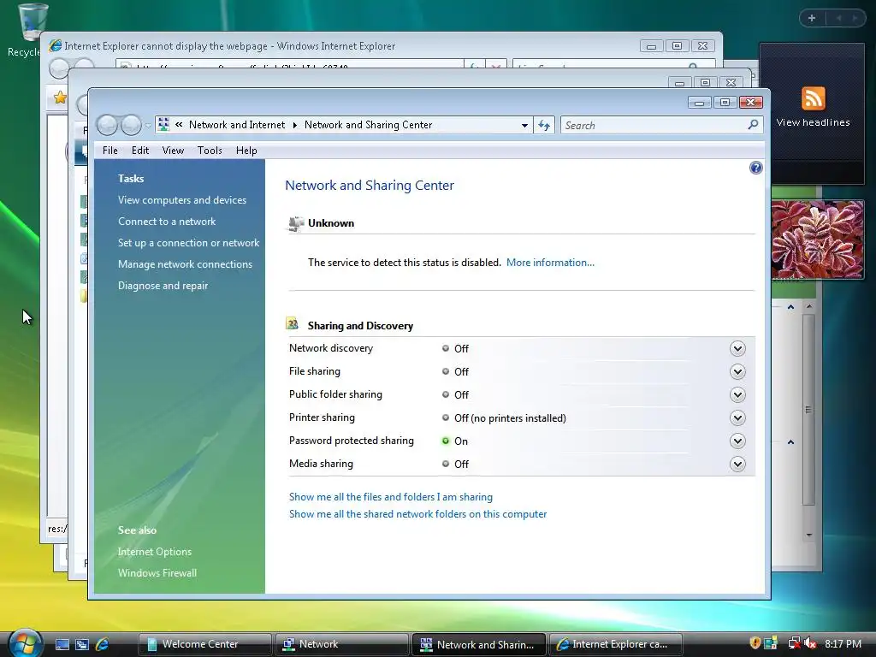The image size is (876, 657).
Task: Click Show Desktop quick launch icon
Action: [x=62, y=644]
